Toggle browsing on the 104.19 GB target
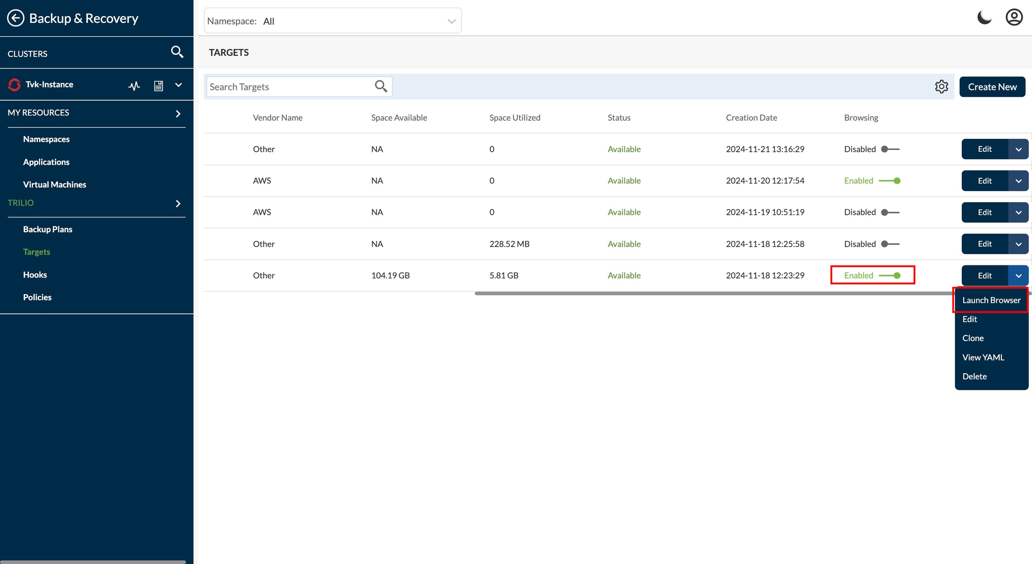The width and height of the screenshot is (1032, 564). [890, 276]
